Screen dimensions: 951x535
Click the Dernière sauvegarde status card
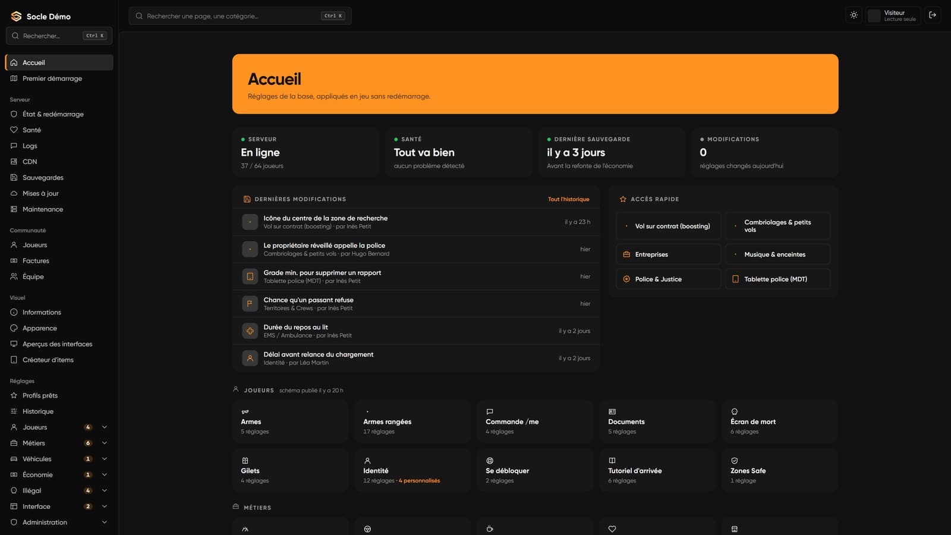tap(612, 153)
